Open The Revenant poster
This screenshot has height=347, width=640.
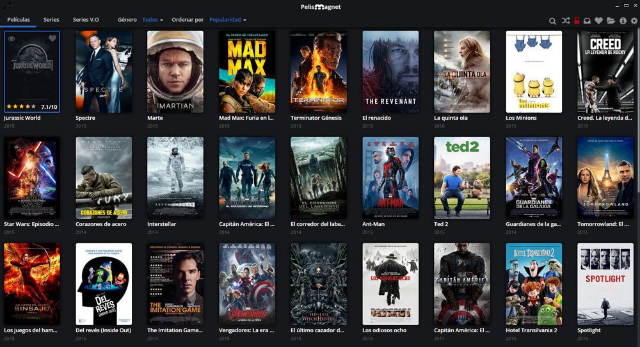click(390, 72)
